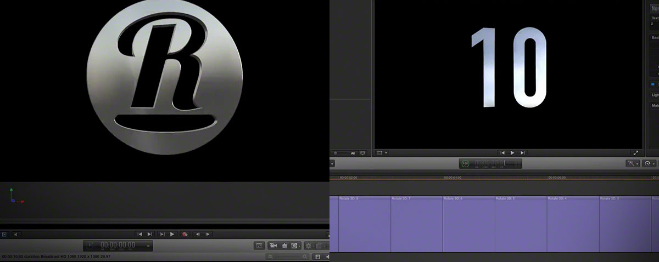Select the Rotate 3D: 7 clip
659x262 pixels.
417,224
